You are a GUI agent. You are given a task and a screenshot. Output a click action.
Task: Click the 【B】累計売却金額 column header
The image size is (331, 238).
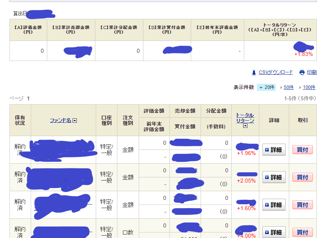71,30
